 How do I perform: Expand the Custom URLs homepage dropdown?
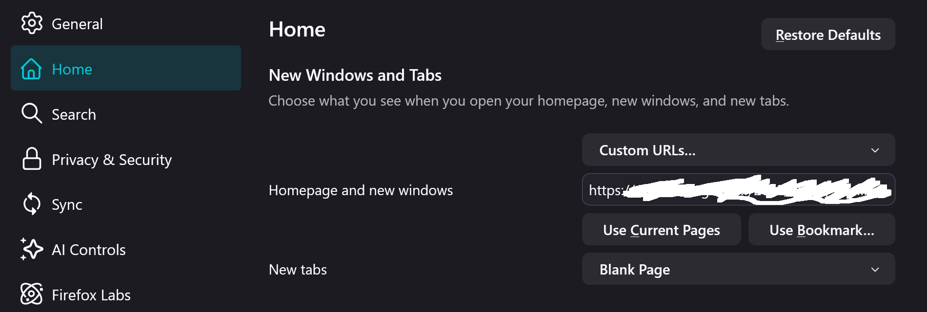click(738, 150)
